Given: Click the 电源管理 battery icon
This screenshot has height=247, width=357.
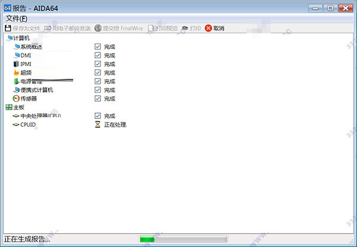Looking at the screenshot, I should 16,82.
